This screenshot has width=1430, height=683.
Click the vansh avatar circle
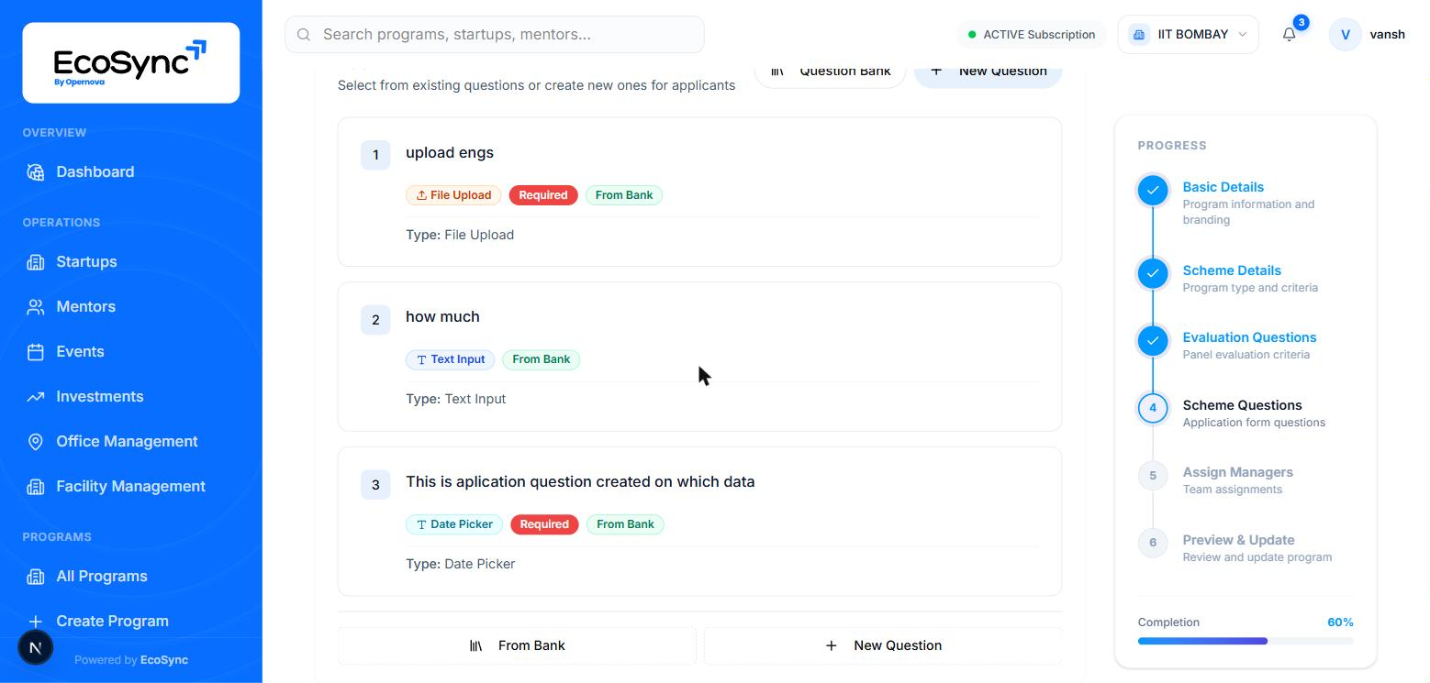point(1346,35)
